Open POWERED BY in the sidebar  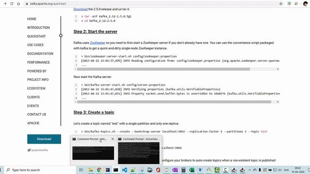point(37,71)
